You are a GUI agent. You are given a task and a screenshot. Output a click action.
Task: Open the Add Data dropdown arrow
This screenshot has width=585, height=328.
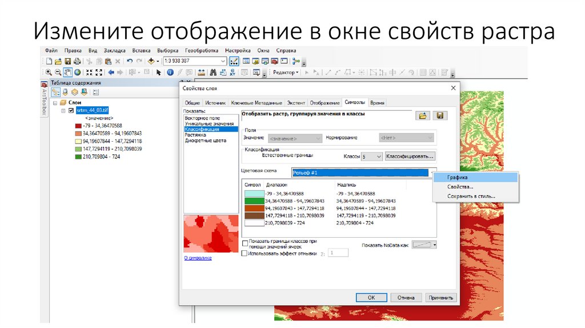pyautogui.click(x=158, y=61)
